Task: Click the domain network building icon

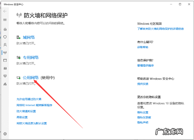Action: pyautogui.click(x=18, y=37)
